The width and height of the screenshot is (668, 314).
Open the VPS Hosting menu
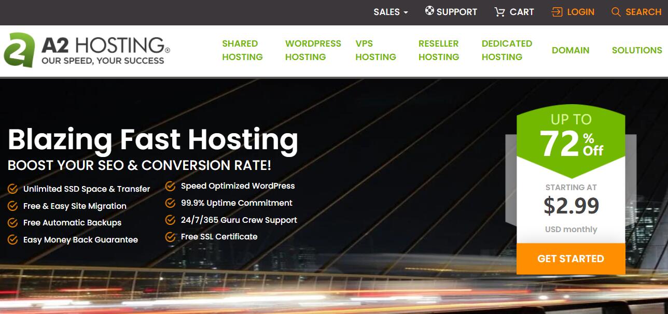pos(375,50)
